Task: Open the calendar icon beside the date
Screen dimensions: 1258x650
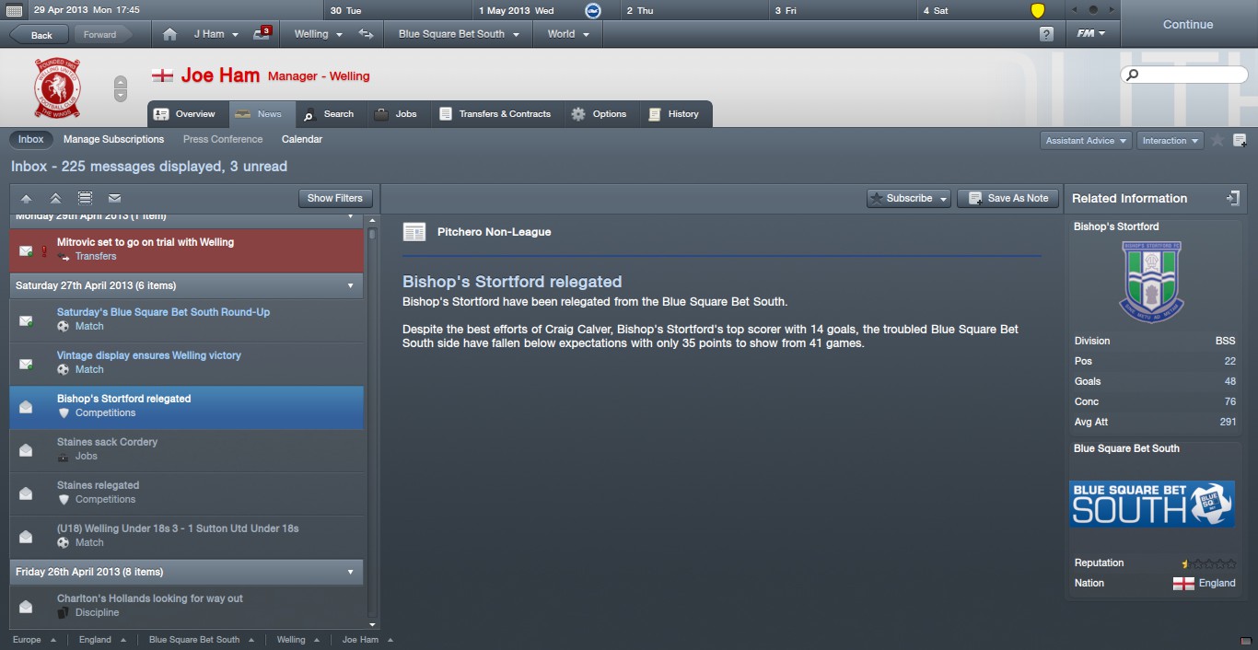Action: pos(15,11)
